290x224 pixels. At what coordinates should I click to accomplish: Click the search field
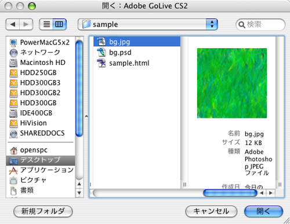coord(260,24)
